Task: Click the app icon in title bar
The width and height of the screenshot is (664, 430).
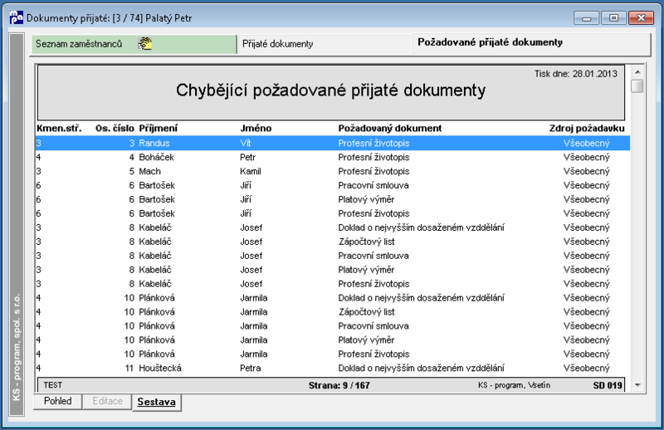Action: (16, 17)
